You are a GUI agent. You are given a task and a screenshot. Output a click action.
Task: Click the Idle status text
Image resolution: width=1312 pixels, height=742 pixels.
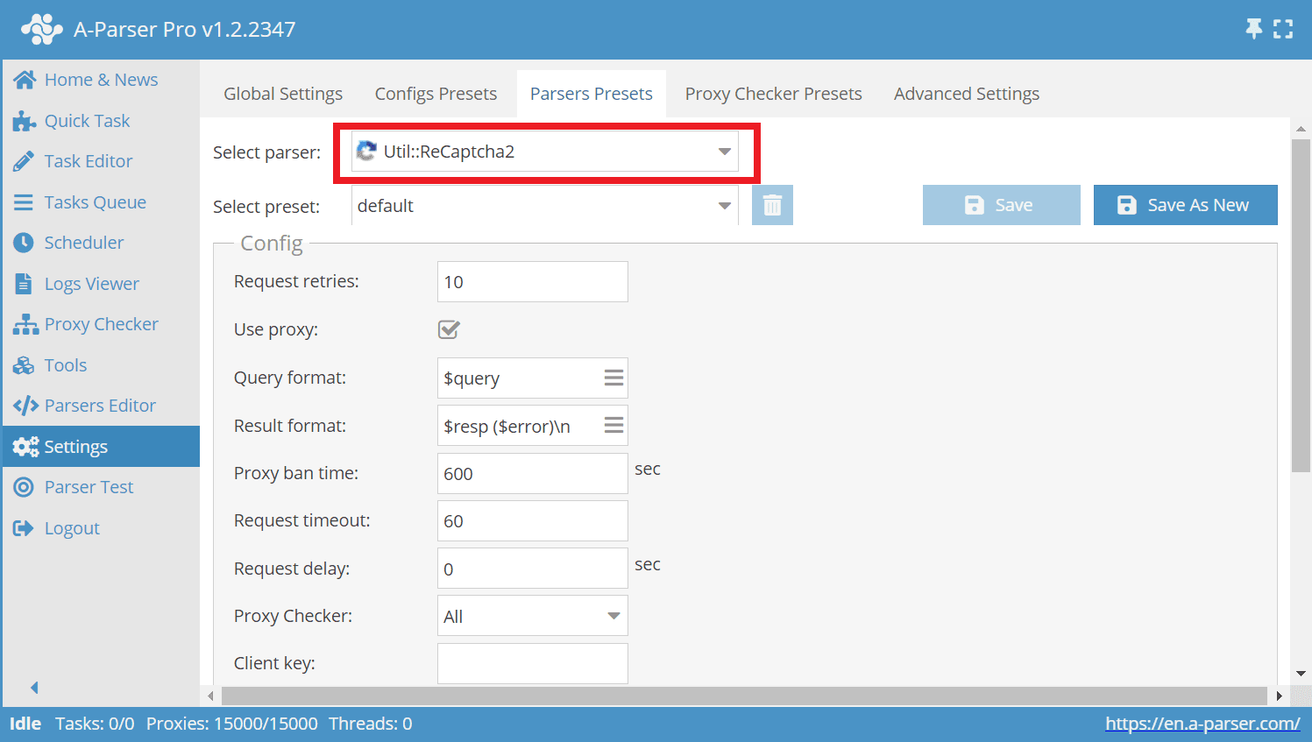pos(25,724)
